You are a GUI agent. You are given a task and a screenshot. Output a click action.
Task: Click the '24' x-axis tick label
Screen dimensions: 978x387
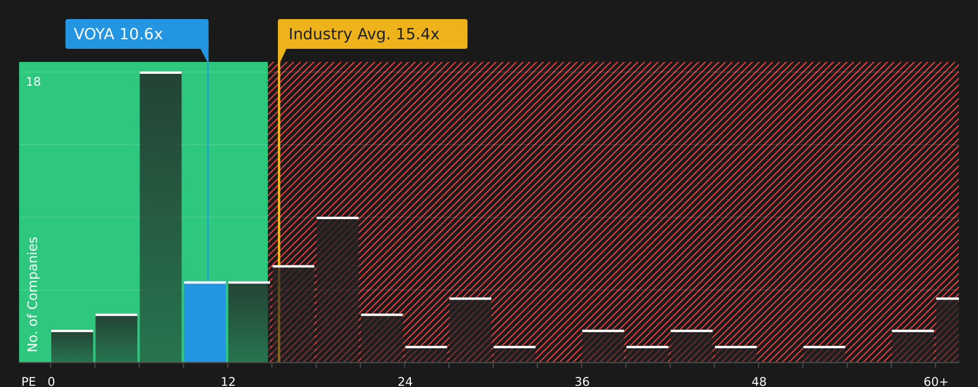[x=405, y=382]
